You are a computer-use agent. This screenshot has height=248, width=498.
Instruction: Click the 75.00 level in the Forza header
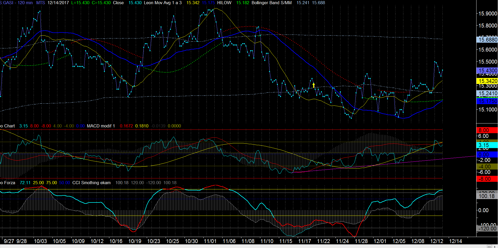(x=51, y=183)
